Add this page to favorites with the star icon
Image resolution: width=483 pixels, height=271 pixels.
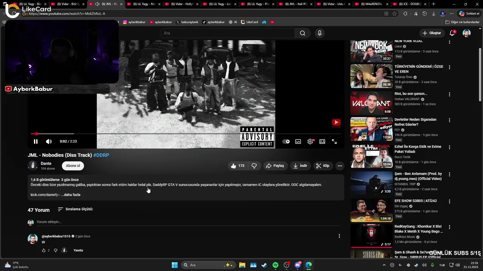pyautogui.click(x=394, y=14)
